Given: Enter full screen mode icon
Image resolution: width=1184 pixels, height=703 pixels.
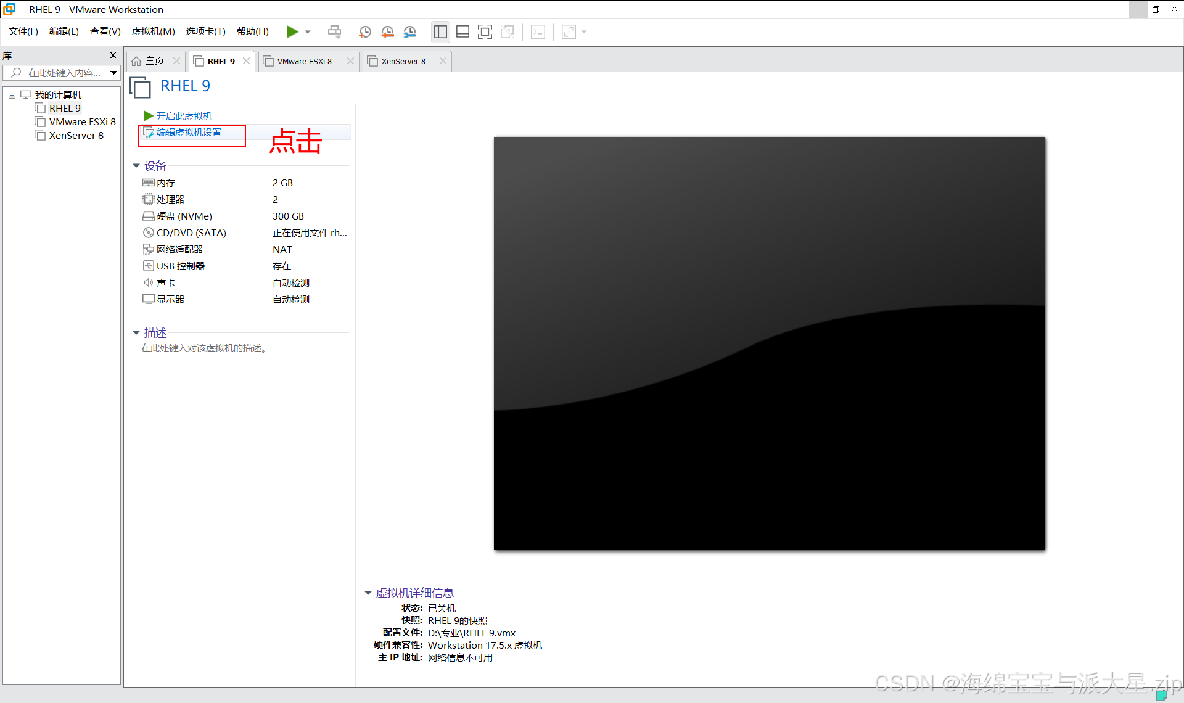Looking at the screenshot, I should pos(485,31).
